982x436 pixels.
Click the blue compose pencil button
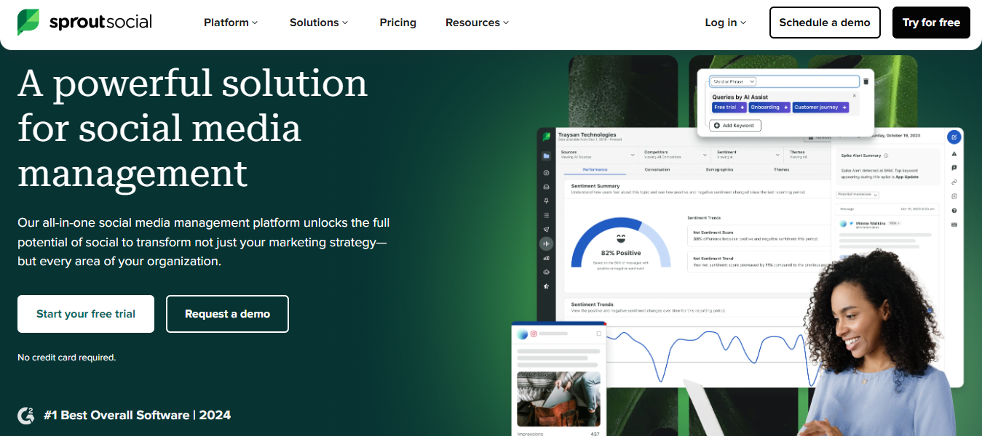(x=954, y=137)
